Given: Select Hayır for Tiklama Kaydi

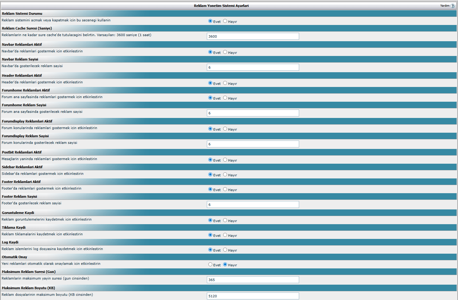Looking at the screenshot, I should click(225, 235).
